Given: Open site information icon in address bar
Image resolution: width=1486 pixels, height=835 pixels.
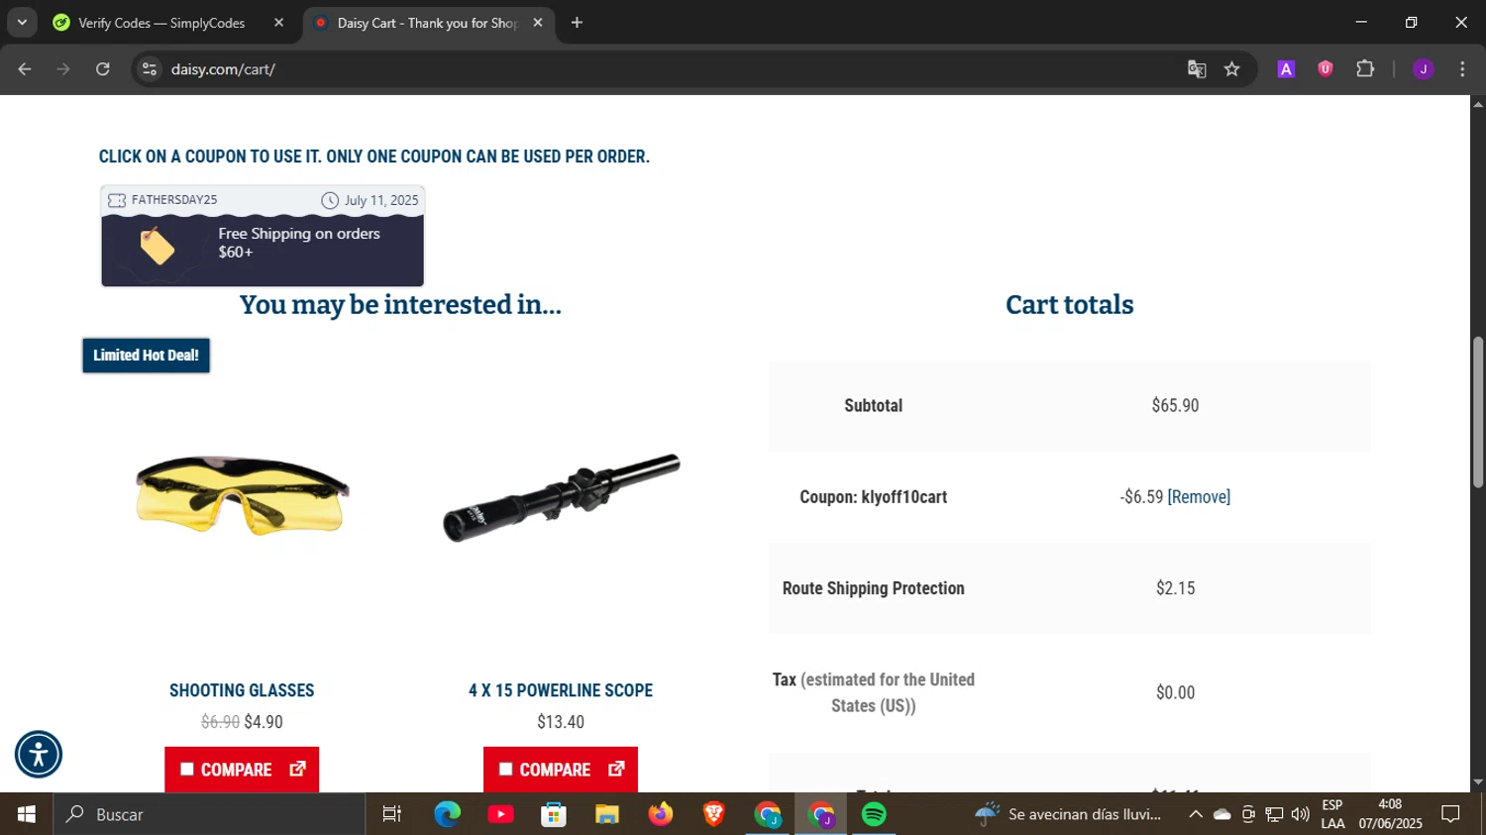Looking at the screenshot, I should pos(150,68).
